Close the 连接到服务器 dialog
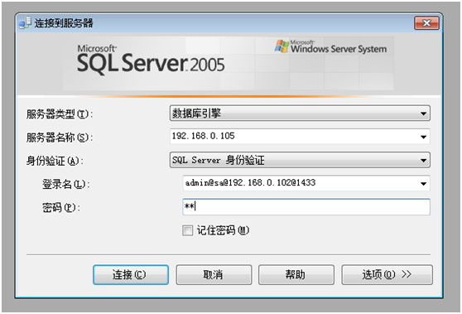This screenshot has height=314, width=462. pos(426,23)
